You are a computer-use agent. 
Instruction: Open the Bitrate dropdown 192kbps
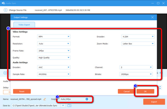(x=136, y=74)
